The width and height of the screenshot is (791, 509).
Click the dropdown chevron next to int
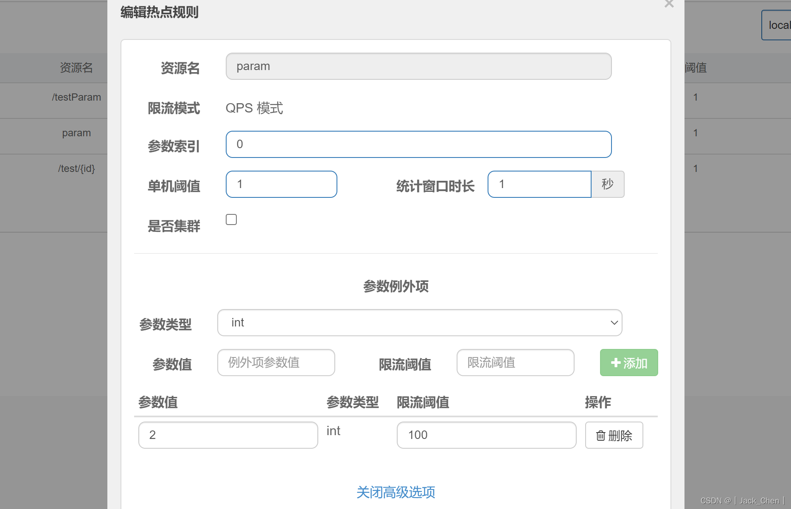[614, 323]
